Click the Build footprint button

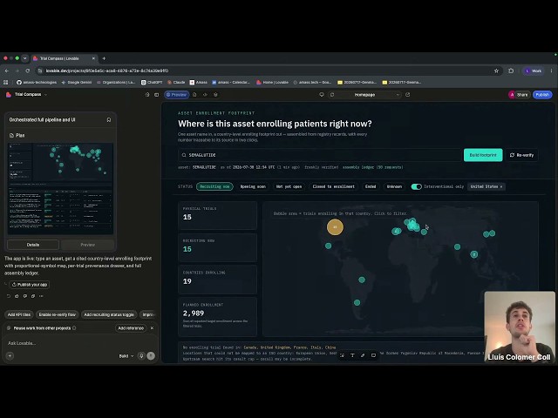pos(483,155)
